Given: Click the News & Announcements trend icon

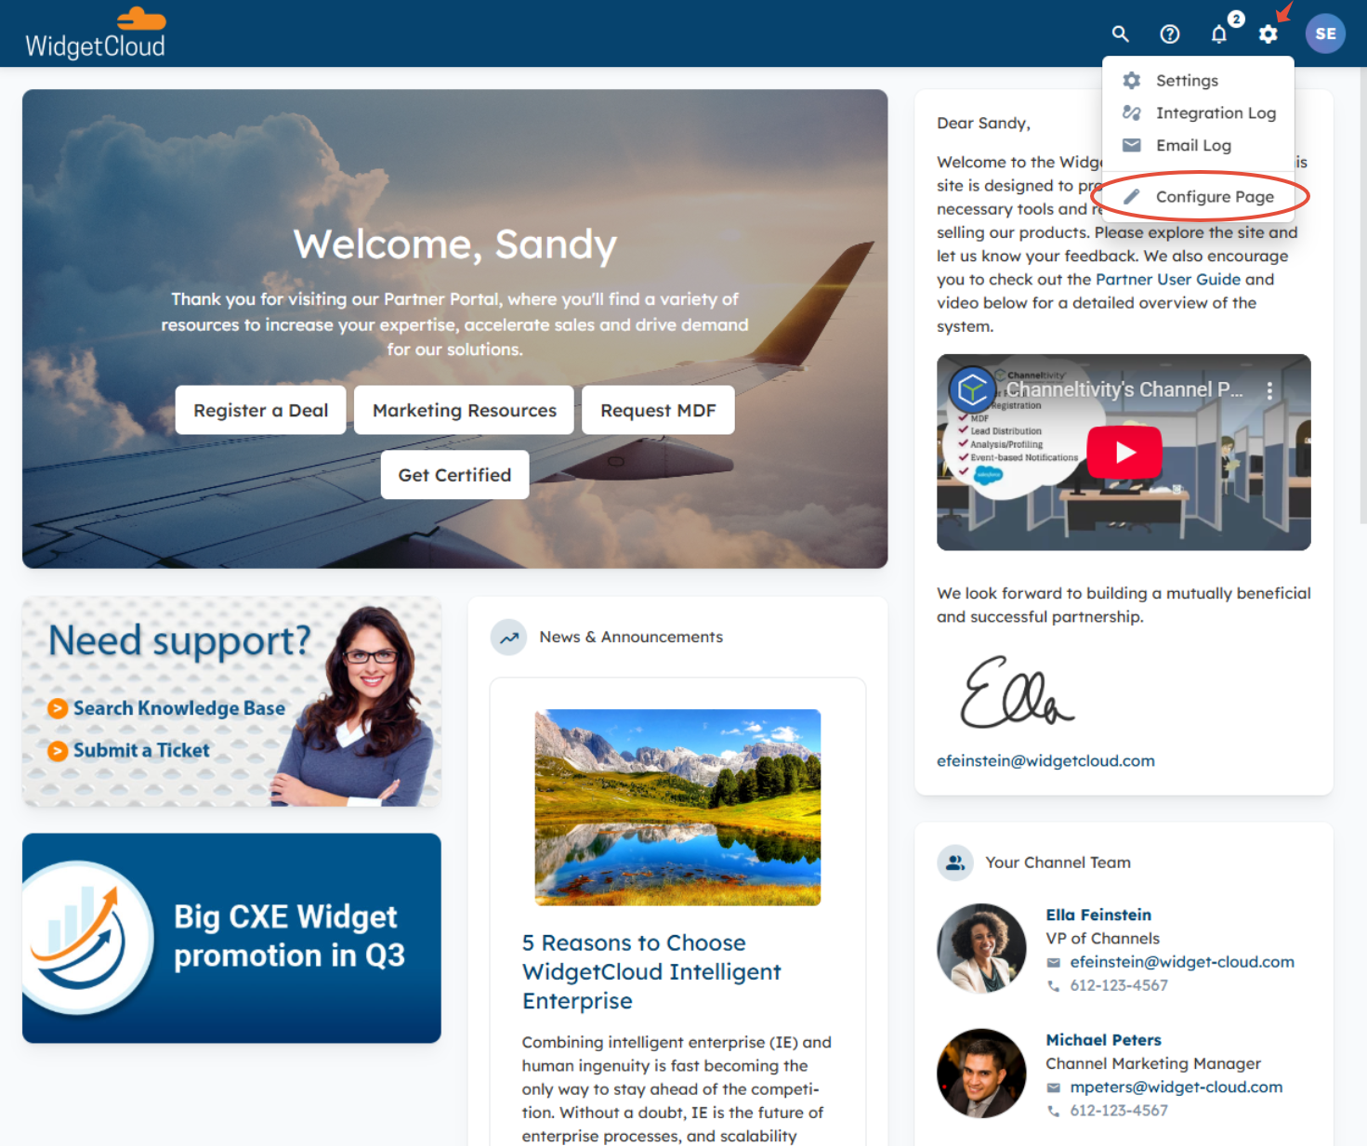Looking at the screenshot, I should 509,638.
